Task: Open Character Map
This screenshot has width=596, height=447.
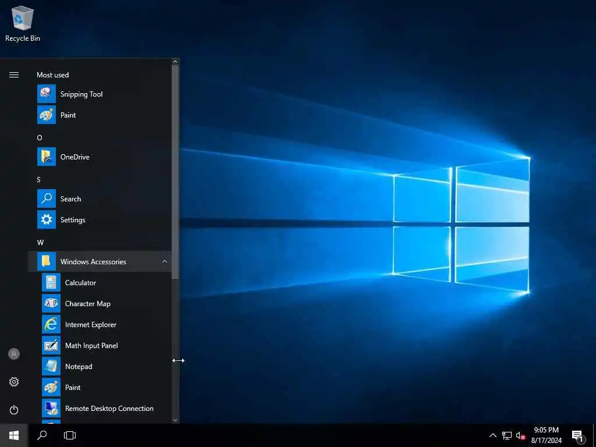Action: (100, 303)
